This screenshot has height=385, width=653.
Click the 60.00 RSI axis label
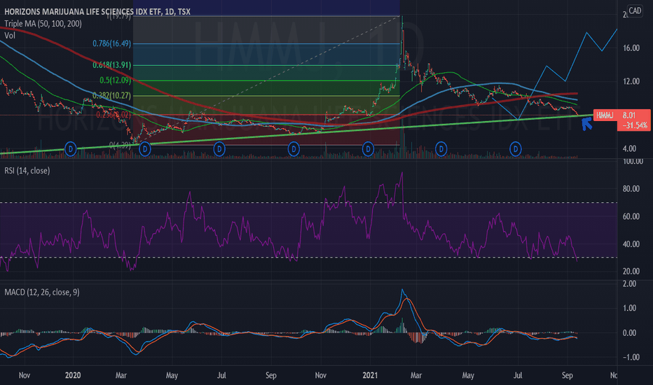[631, 216]
